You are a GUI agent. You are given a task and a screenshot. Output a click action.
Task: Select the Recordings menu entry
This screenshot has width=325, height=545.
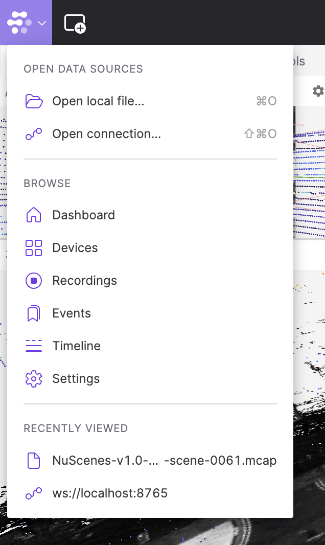point(84,280)
